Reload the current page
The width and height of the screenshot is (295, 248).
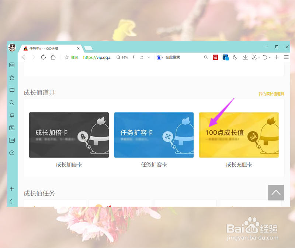click(x=44, y=57)
